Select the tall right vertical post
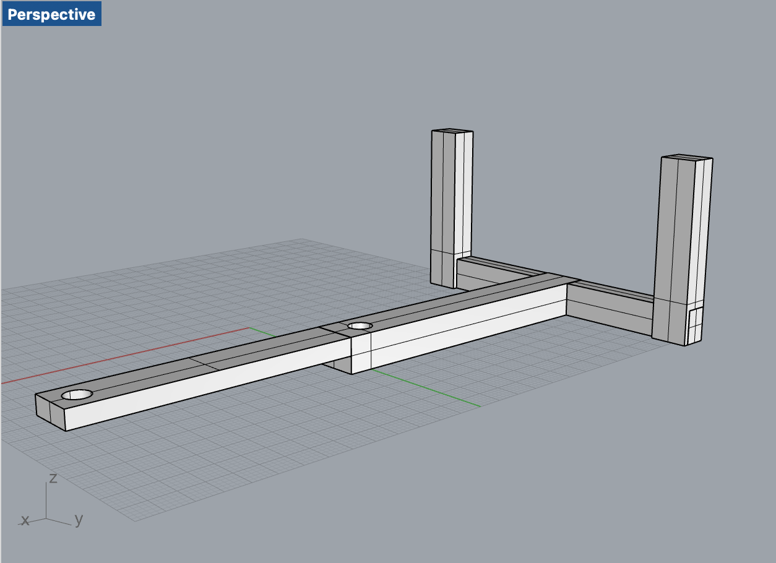The image size is (776, 563). (x=682, y=250)
